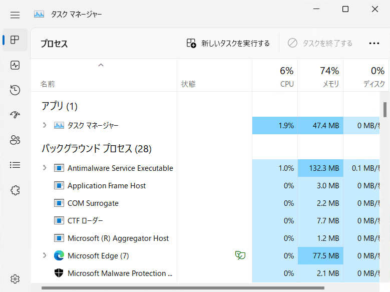Click the プロセス page heading
Viewport: 390px width, 292px height.
point(54,44)
